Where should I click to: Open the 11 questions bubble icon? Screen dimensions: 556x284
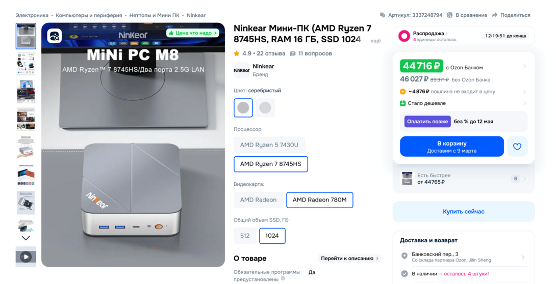pos(293,53)
